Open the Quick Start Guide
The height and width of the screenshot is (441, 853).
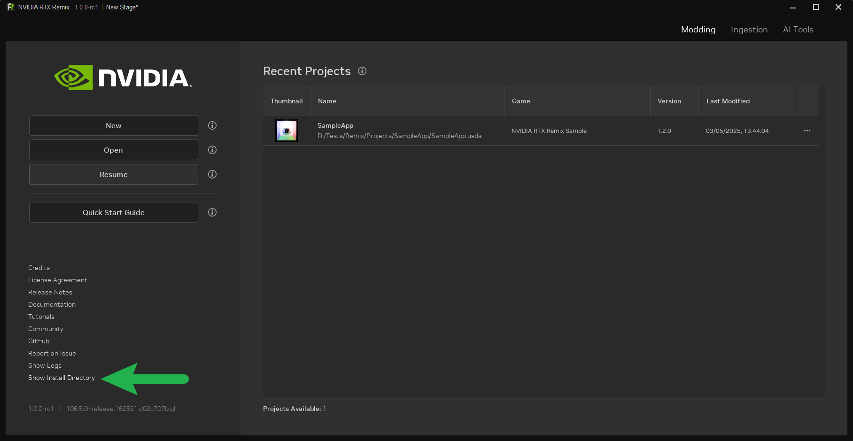click(x=113, y=212)
